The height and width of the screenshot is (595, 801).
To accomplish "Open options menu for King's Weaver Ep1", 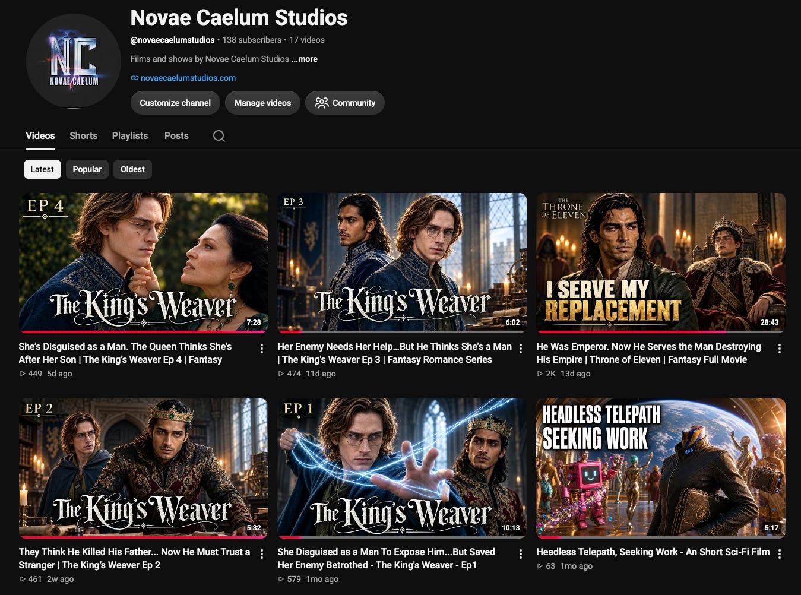I will pos(520,554).
